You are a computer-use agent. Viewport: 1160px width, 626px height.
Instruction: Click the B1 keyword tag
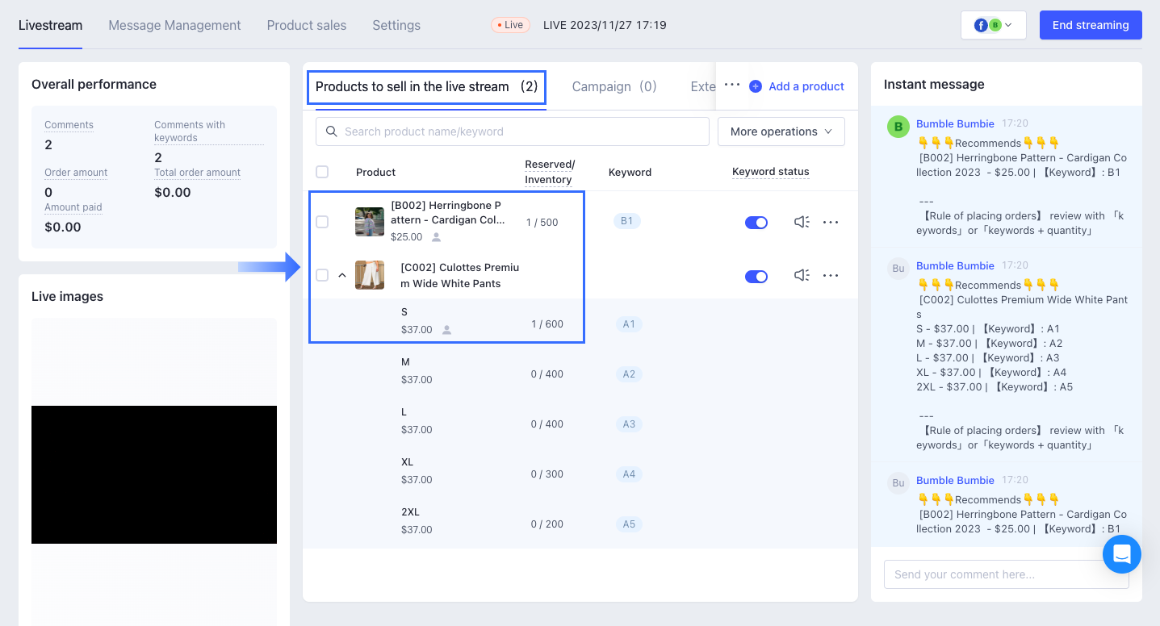627,221
